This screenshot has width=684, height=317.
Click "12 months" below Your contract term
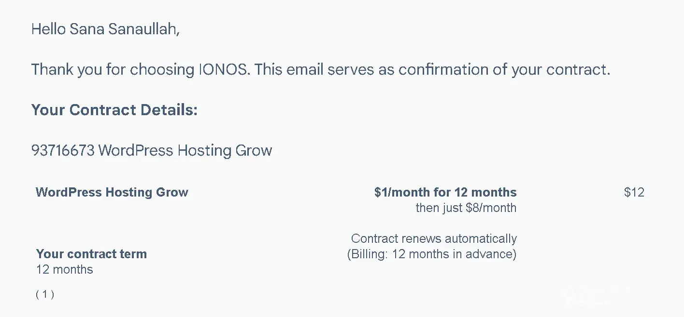tap(65, 269)
